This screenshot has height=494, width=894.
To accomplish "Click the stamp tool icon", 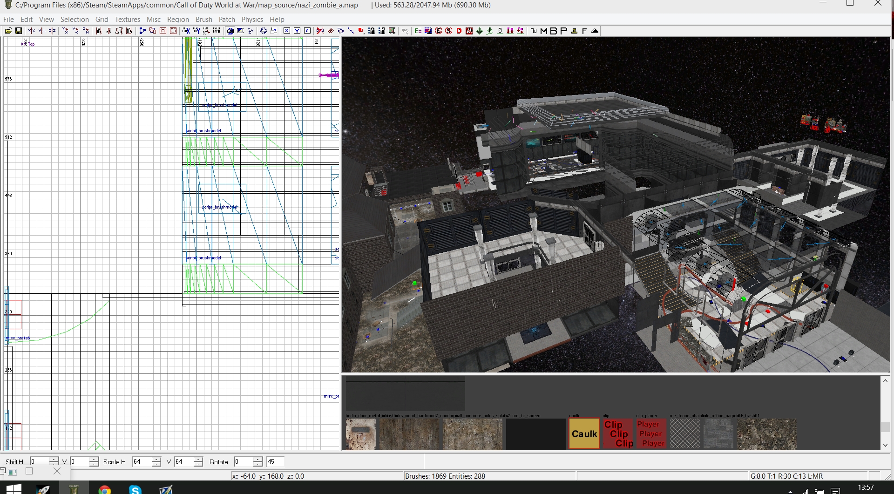I will click(x=574, y=31).
